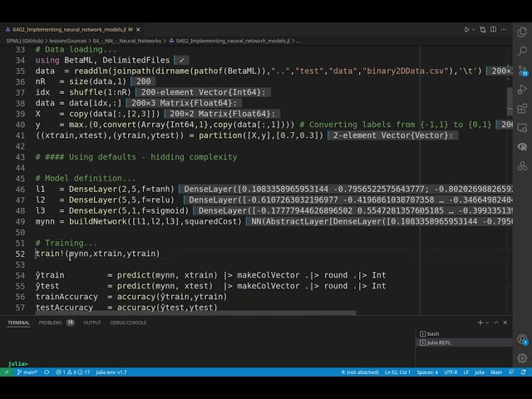The height and width of the screenshot is (399, 532).
Task: Click the lessonsSources breadcrumb
Action: pyautogui.click(x=67, y=41)
